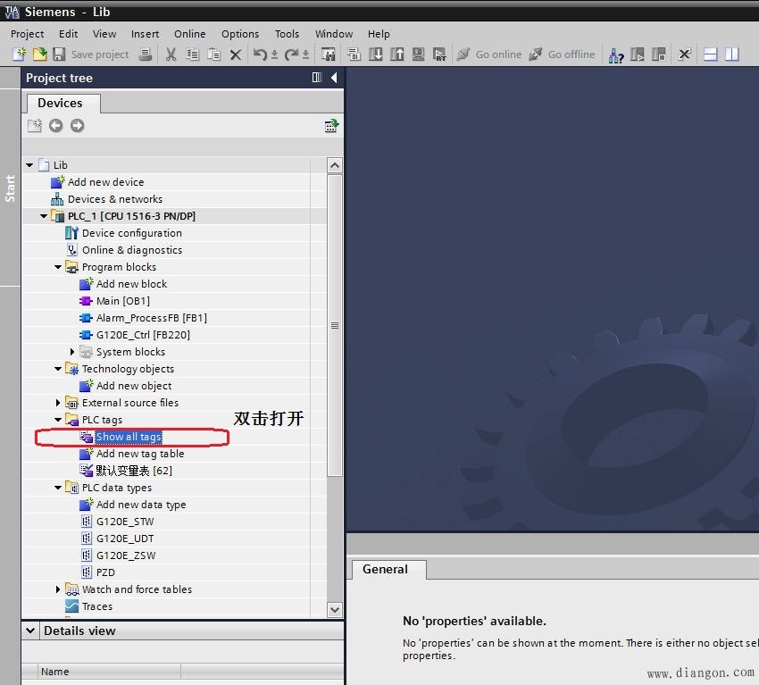Viewport: 759px width, 685px height.
Task: Expand the System blocks folder
Action: [x=72, y=352]
